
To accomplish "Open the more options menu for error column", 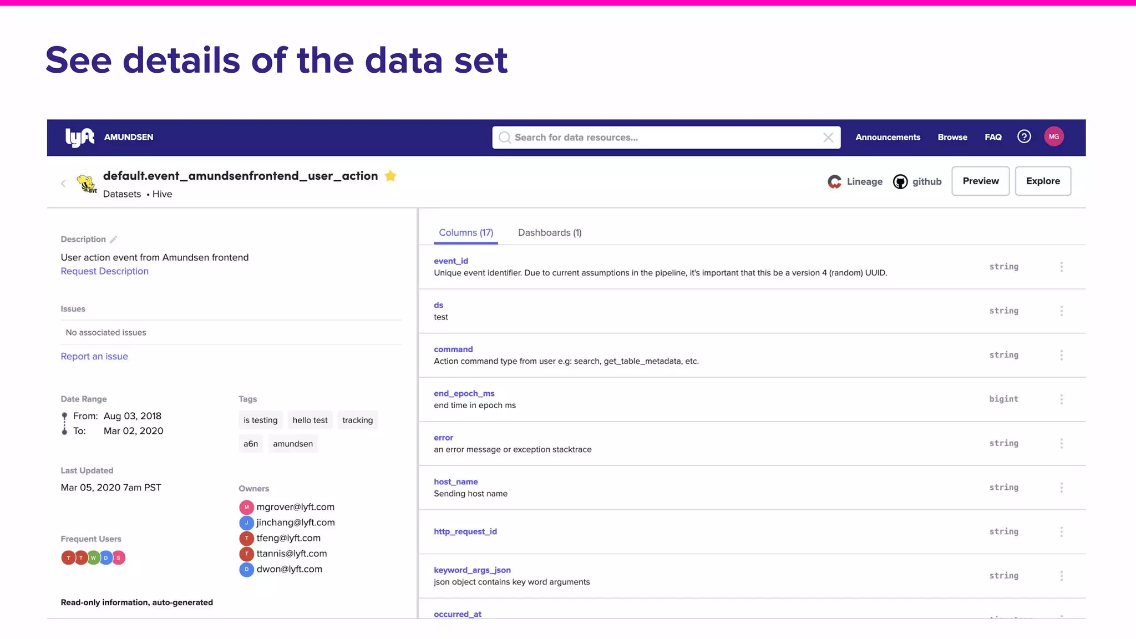I will [1062, 443].
